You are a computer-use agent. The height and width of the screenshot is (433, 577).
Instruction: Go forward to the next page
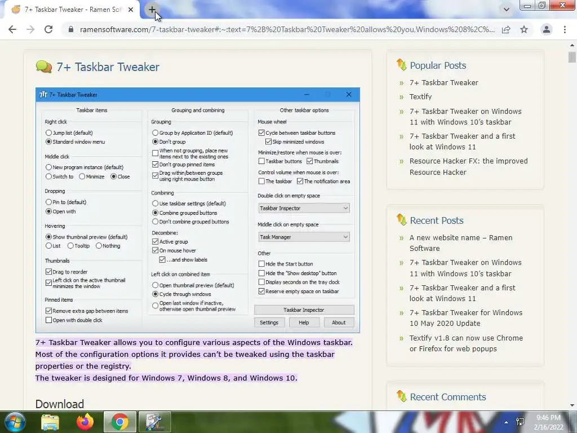point(30,29)
